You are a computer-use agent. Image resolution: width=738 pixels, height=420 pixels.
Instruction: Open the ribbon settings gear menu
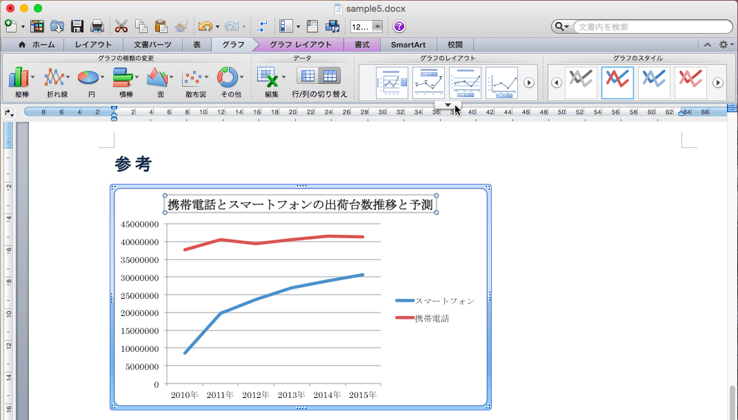click(x=726, y=45)
